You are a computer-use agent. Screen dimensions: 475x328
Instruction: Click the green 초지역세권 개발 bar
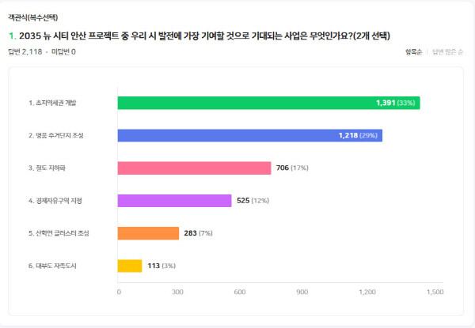coord(268,103)
